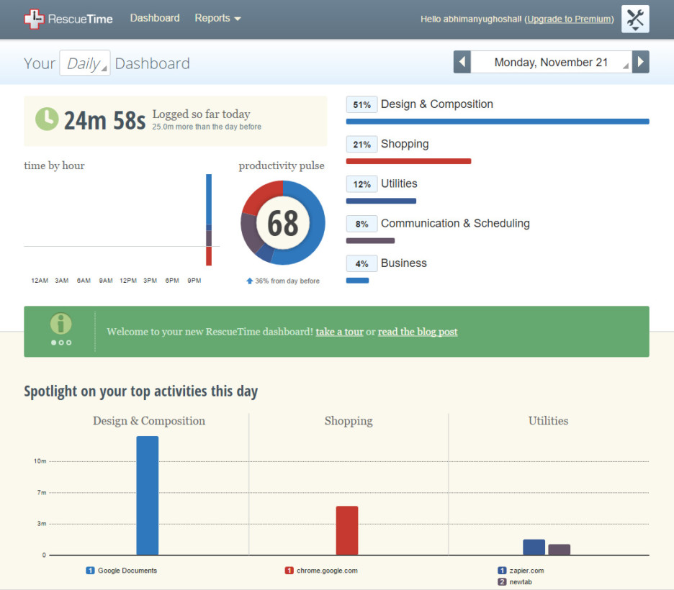This screenshot has height=590, width=674.
Task: Click the 4% badge
Action: click(362, 263)
